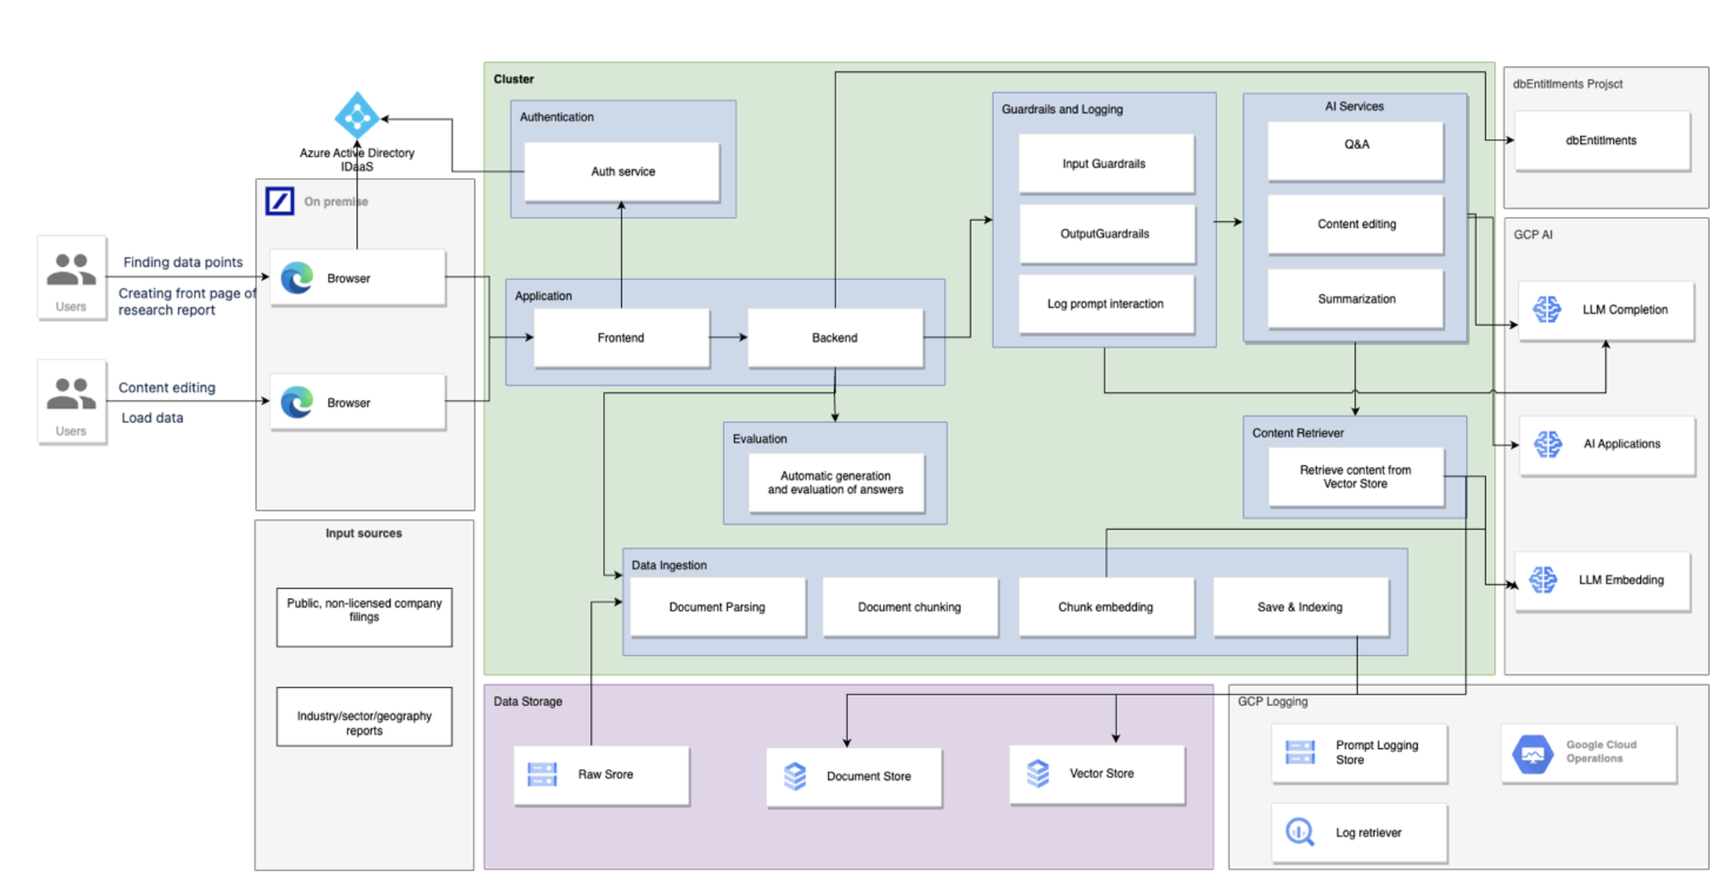Screen dimensions: 1728x896
Task: Click the Azure Active Directory IDaaS caption
Action: [357, 159]
